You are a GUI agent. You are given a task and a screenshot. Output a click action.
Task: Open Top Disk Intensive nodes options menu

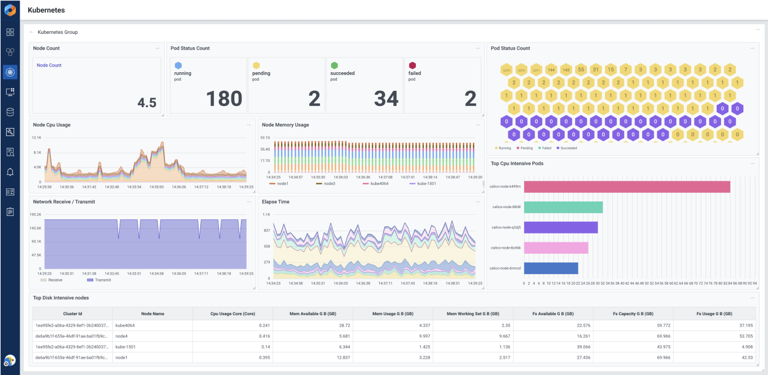coord(753,298)
